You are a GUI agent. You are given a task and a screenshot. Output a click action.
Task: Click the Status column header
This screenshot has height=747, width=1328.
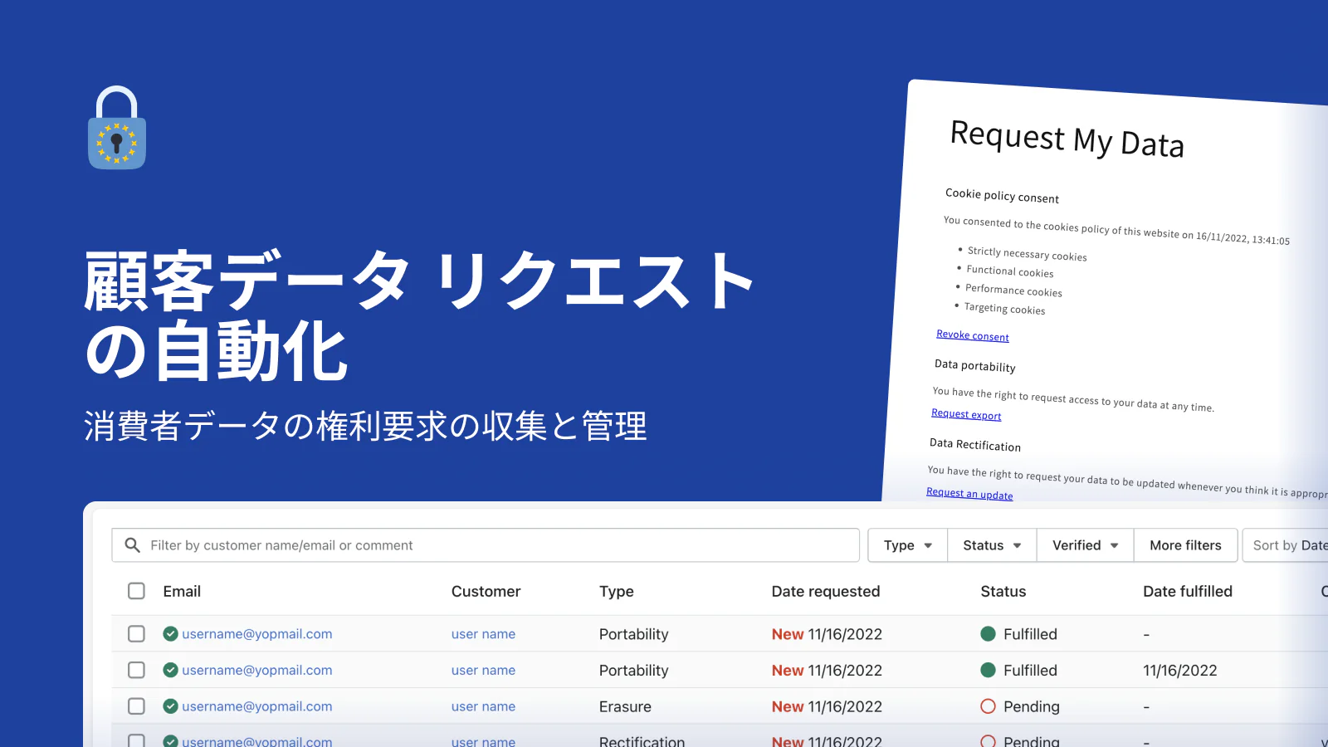(1003, 591)
